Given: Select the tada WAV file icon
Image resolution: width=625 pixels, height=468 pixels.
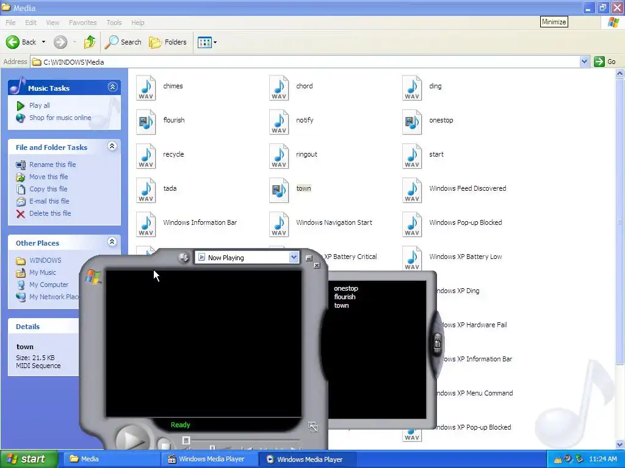Looking at the screenshot, I should point(146,190).
